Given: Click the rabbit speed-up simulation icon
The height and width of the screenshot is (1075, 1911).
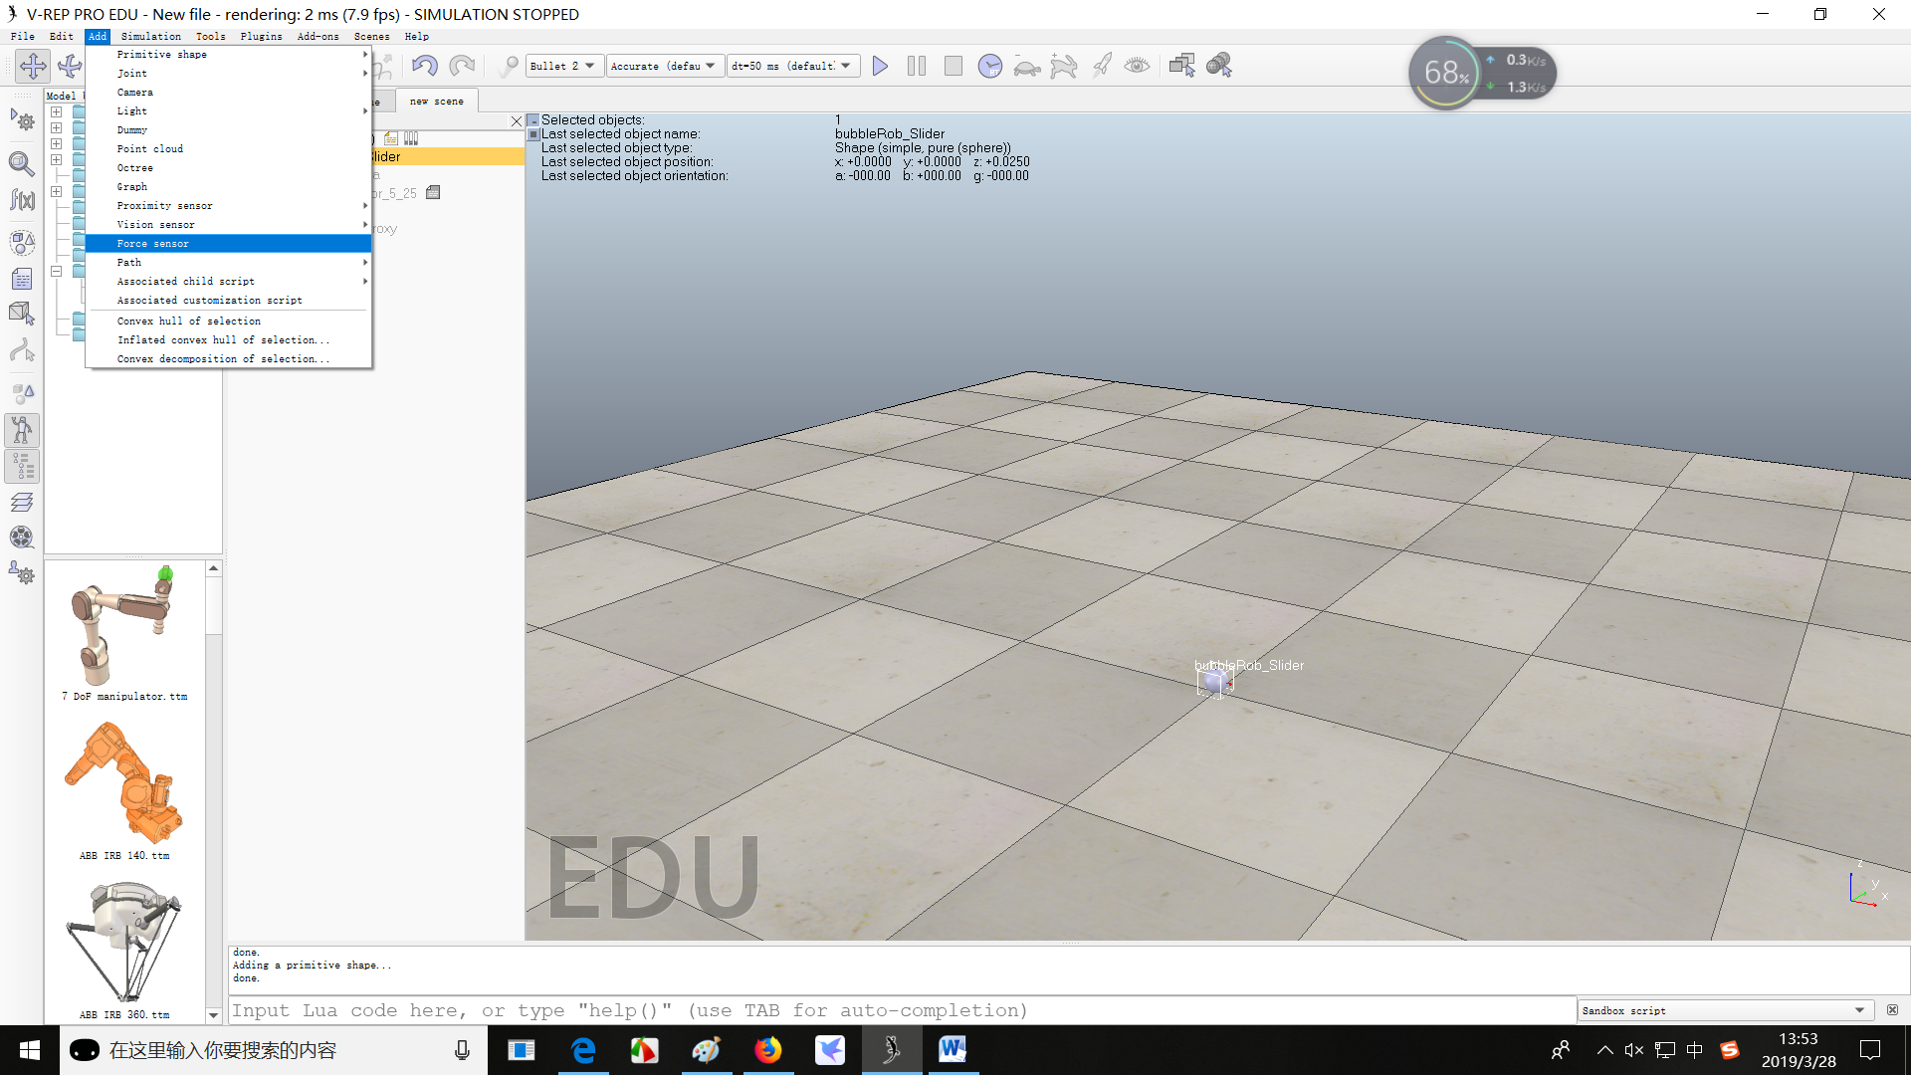Looking at the screenshot, I should tap(1063, 67).
